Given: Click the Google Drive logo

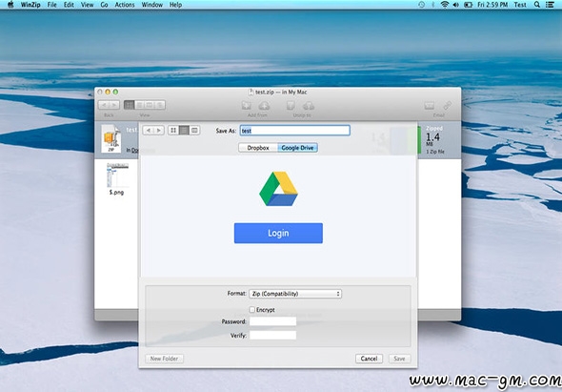Looking at the screenshot, I should point(278,189).
